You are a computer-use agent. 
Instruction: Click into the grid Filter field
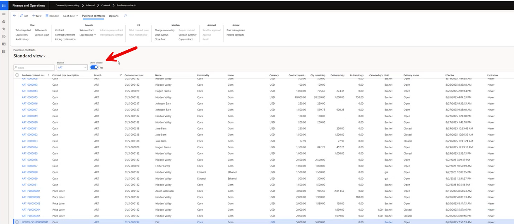[x=33, y=68]
